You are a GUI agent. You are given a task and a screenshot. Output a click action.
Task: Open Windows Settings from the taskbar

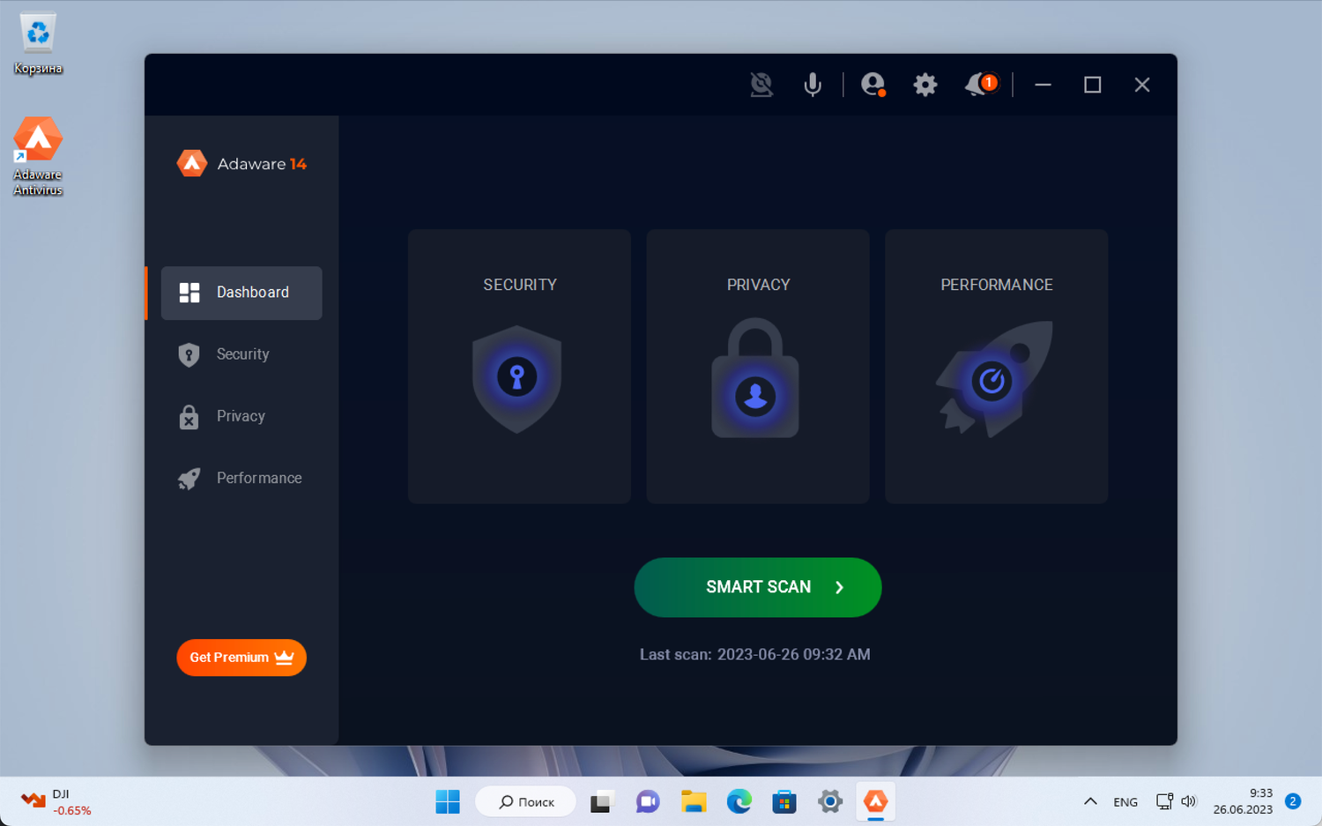pyautogui.click(x=830, y=801)
